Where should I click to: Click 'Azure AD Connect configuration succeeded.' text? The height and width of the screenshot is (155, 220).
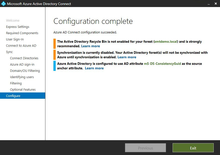[x=85, y=32]
